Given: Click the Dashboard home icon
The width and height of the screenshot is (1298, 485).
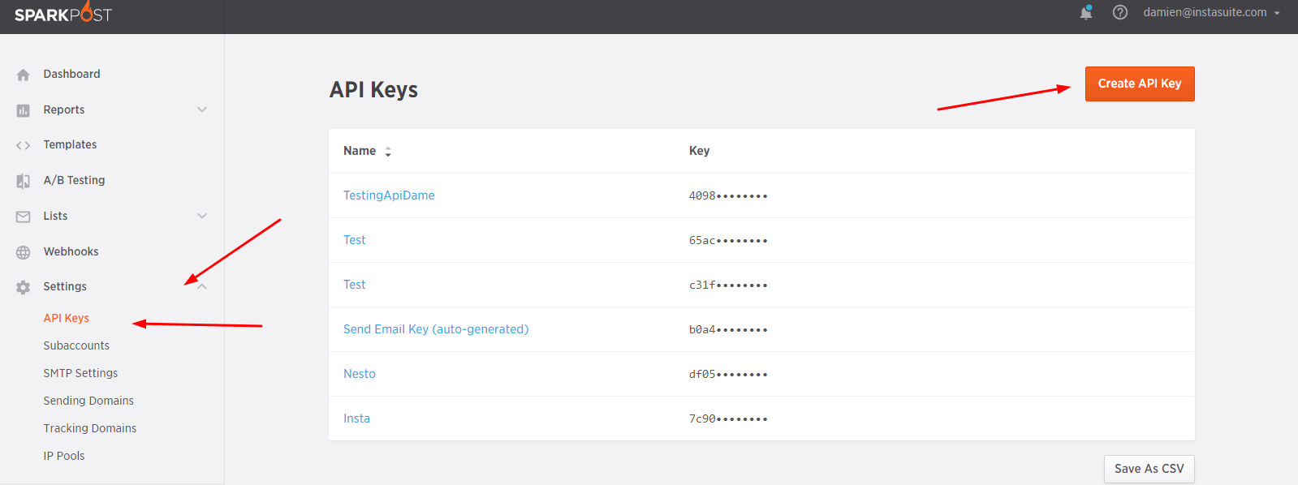Looking at the screenshot, I should (24, 75).
